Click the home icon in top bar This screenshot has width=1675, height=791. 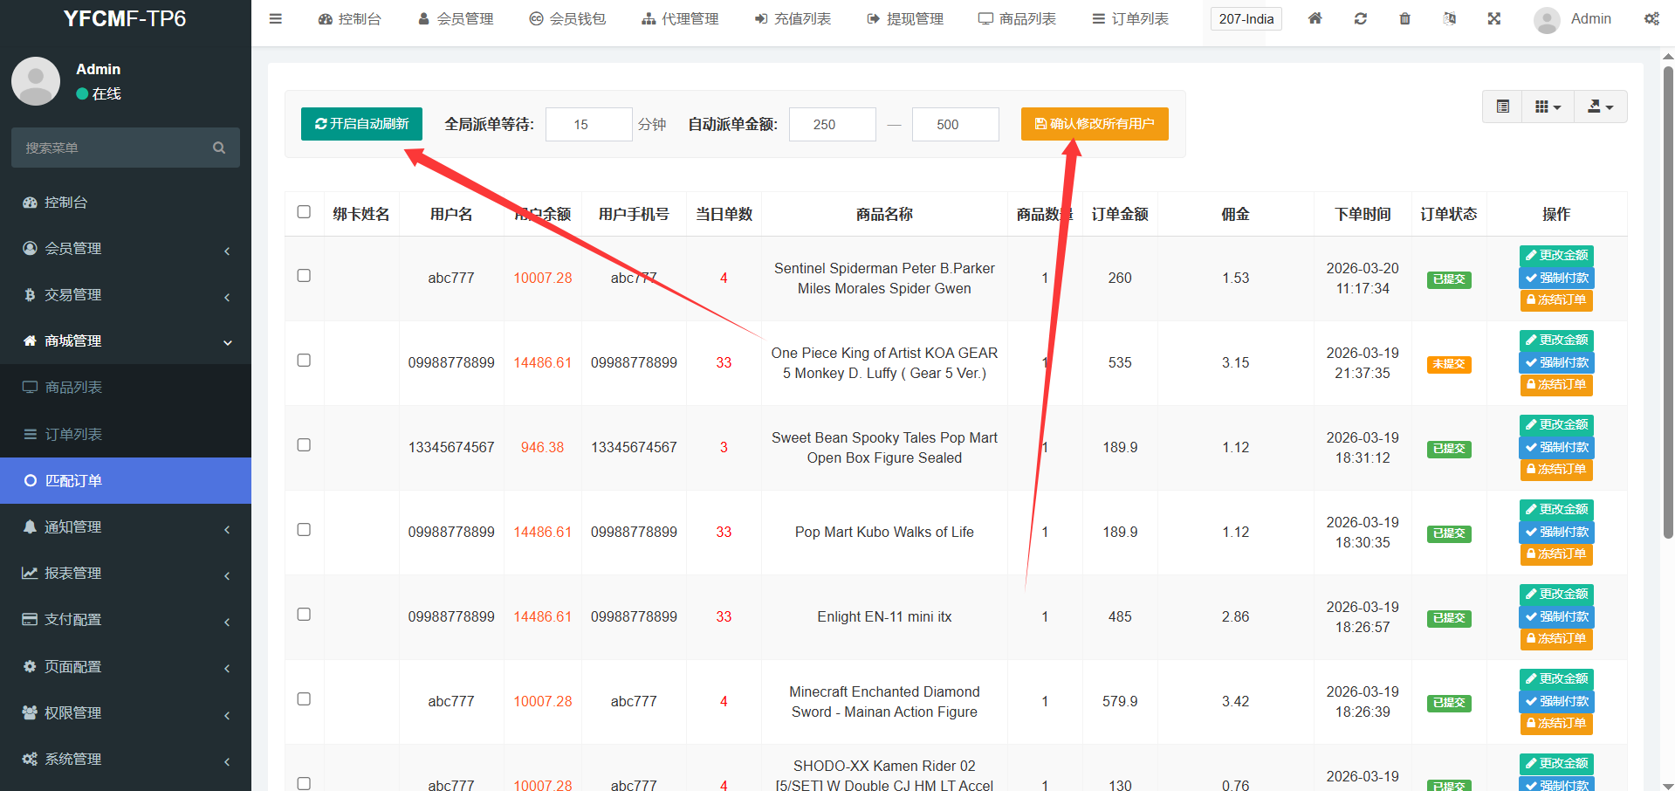1315,18
